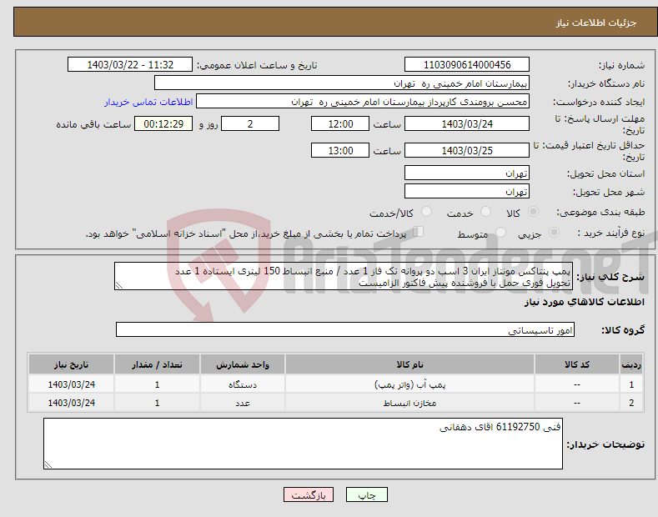Select the خدمت radio button
This screenshot has height=517, width=658.
click(x=485, y=212)
